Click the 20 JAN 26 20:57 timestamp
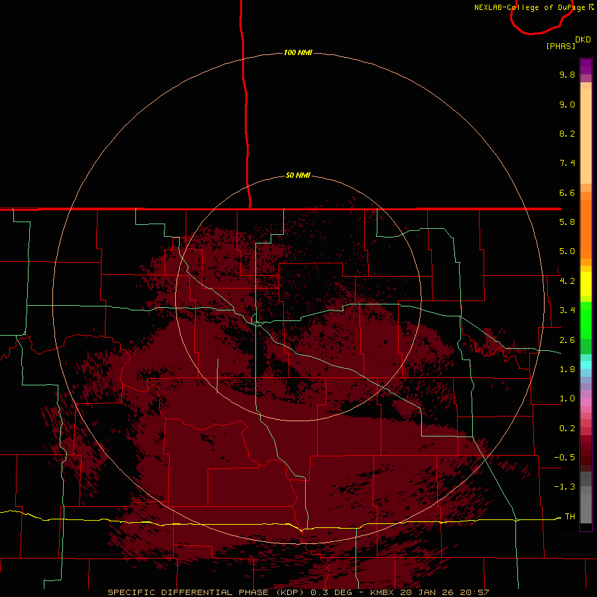The width and height of the screenshot is (597, 597). (444, 592)
